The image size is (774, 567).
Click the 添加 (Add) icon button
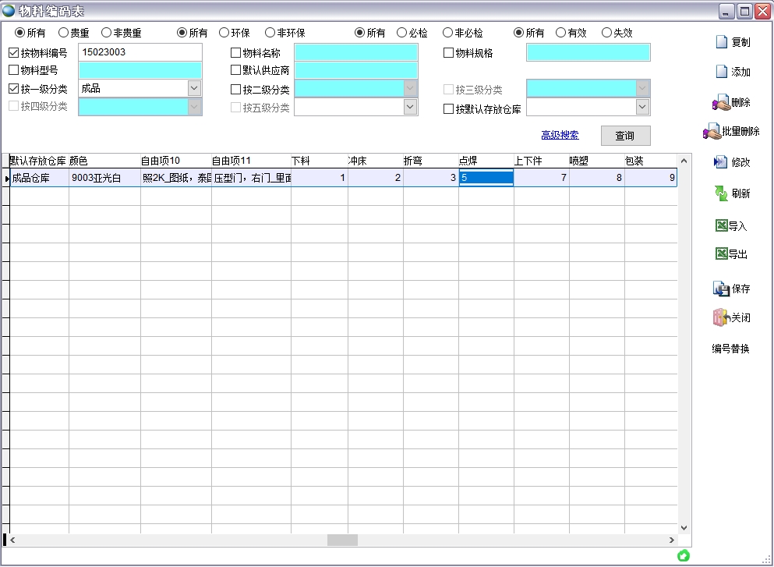[x=722, y=72]
